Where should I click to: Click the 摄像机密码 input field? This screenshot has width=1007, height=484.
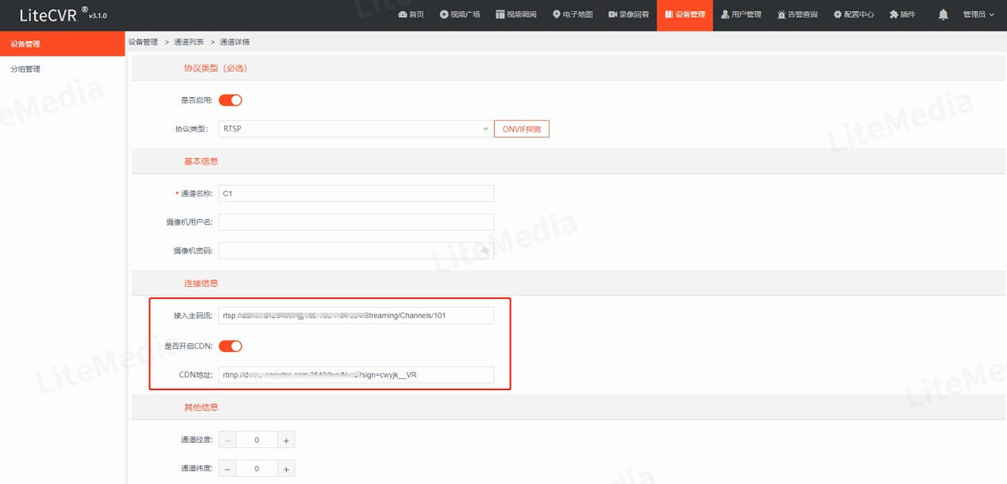356,250
